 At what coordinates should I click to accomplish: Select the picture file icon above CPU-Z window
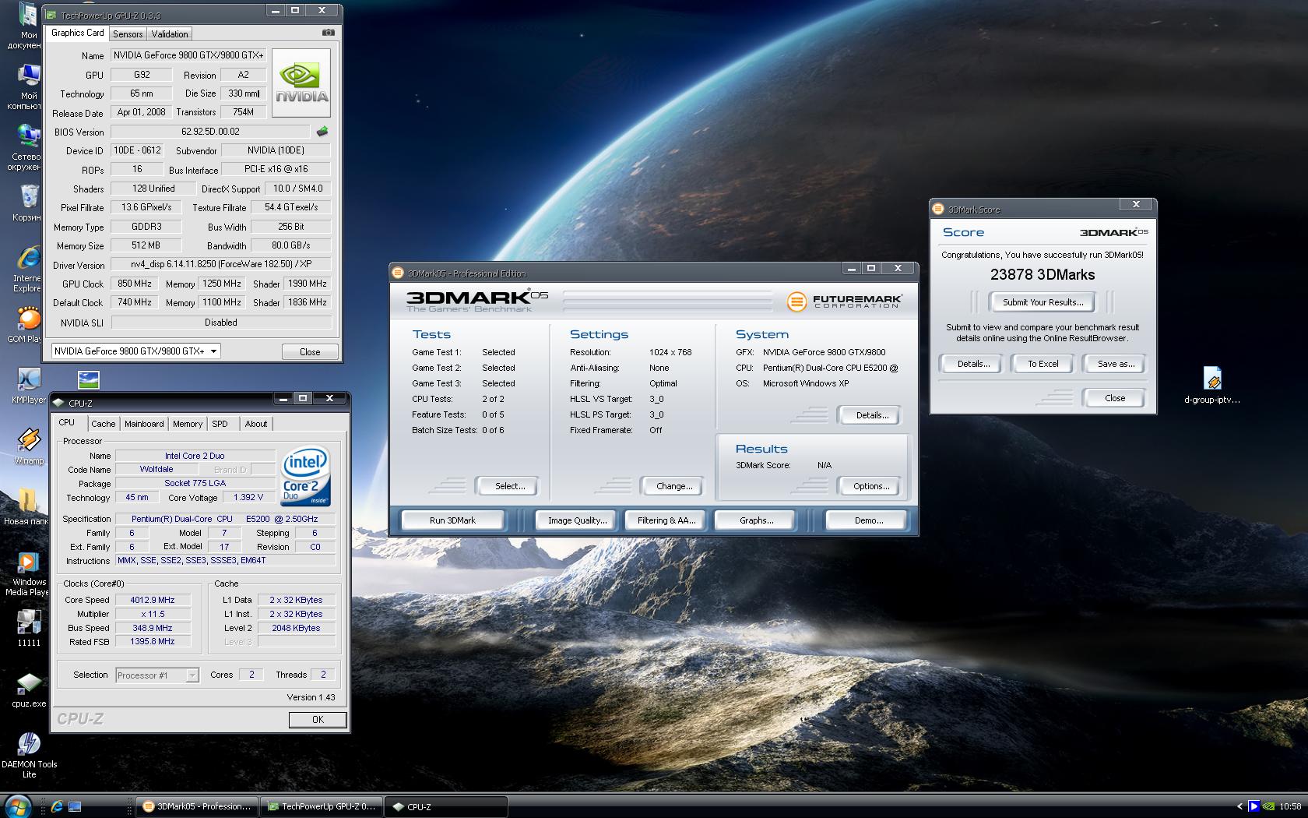(x=89, y=379)
